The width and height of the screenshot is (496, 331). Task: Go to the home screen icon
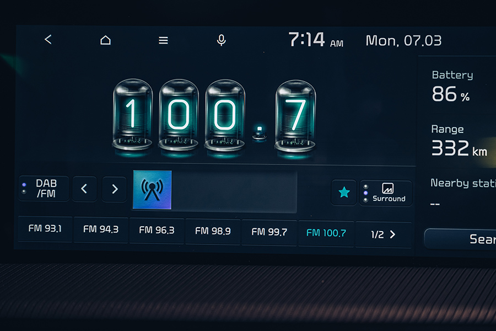pyautogui.click(x=105, y=40)
